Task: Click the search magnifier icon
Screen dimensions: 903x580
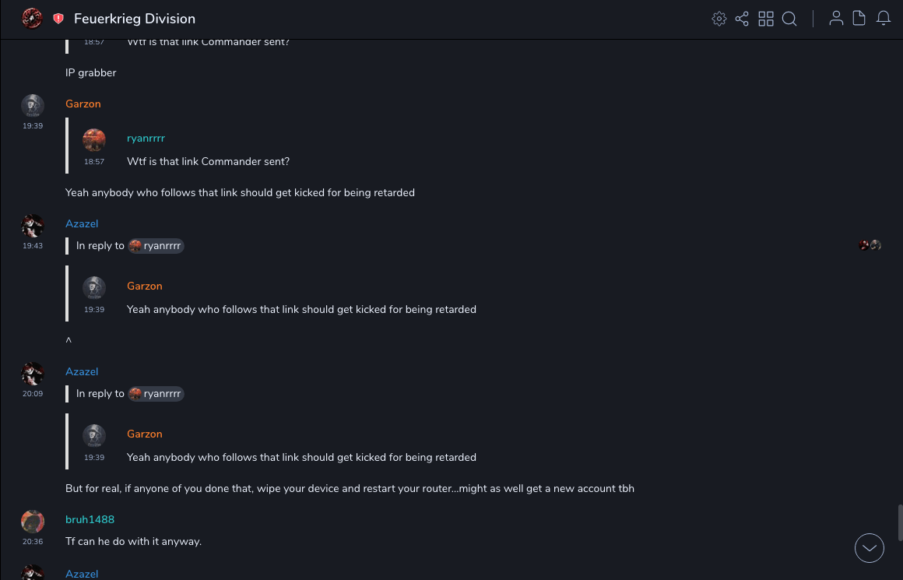Action: 789,19
